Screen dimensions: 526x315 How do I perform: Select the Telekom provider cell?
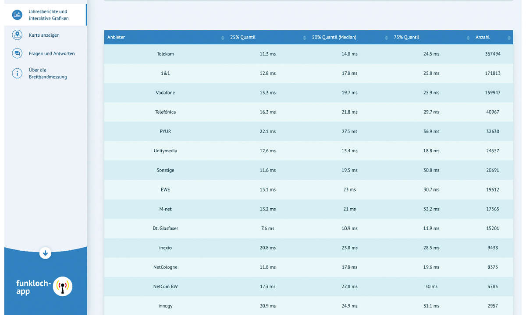tap(165, 54)
